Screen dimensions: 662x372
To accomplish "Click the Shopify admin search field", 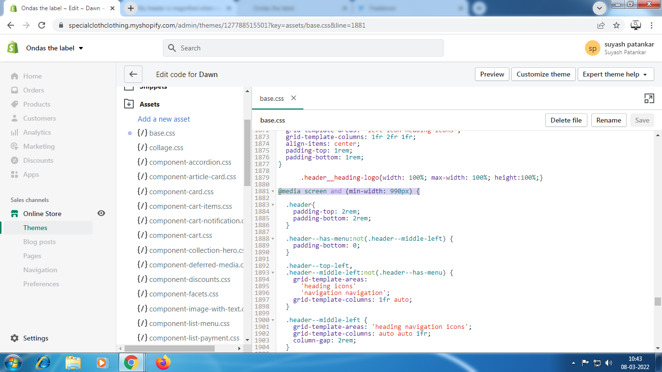I will (303, 48).
